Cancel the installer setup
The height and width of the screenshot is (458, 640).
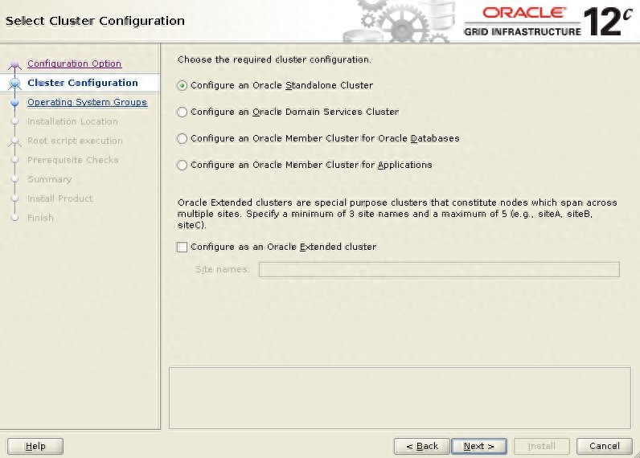604,446
